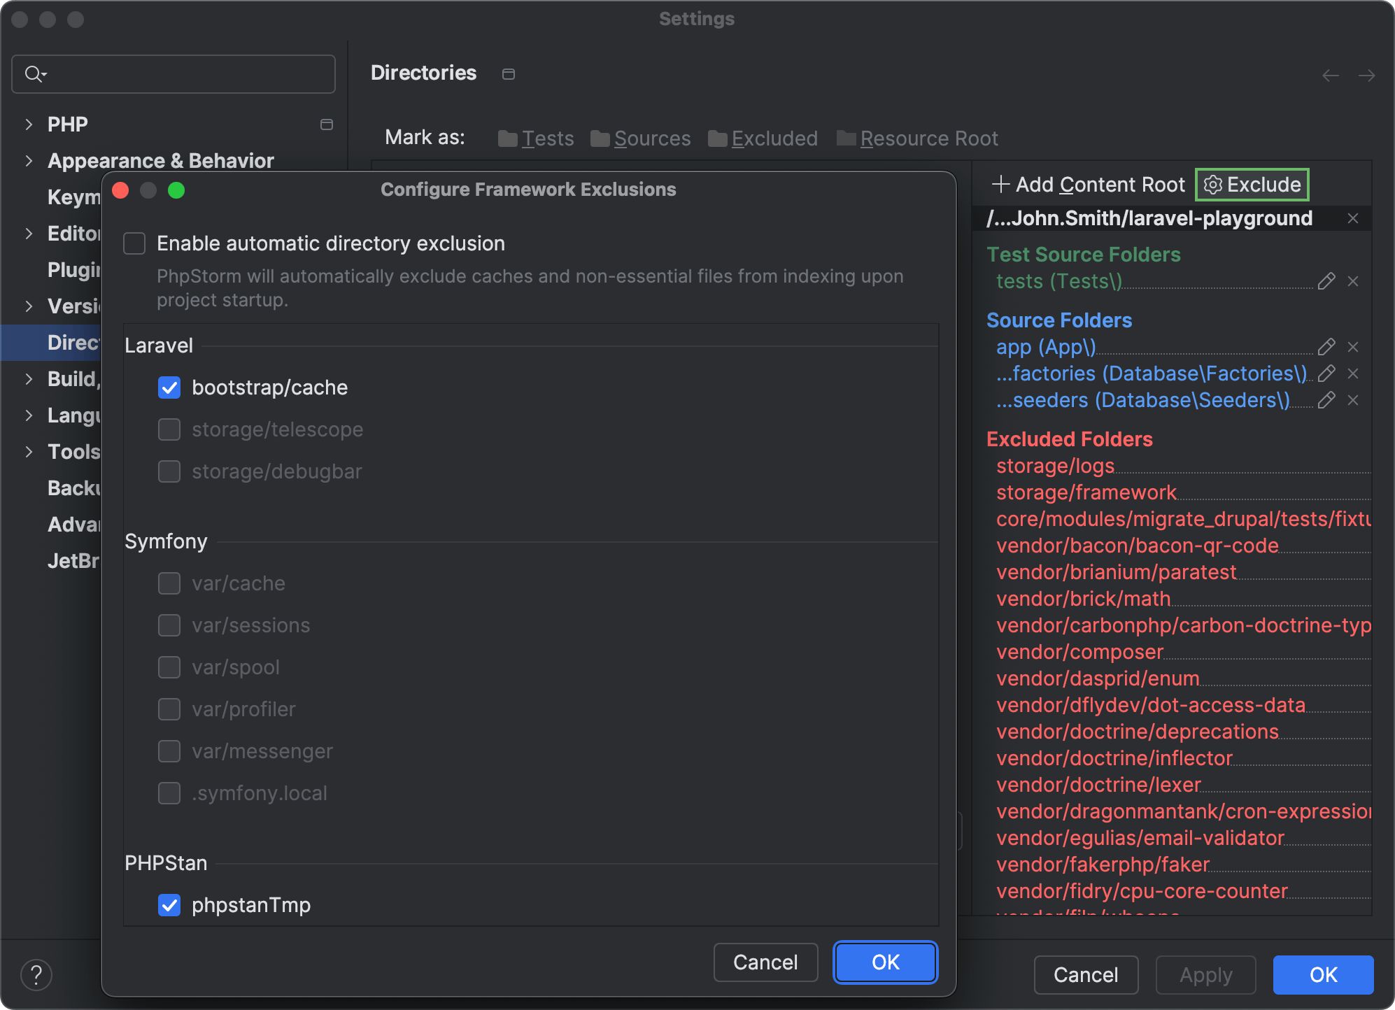Uncheck the bootstrap/cache exclusion
The height and width of the screenshot is (1010, 1395).
point(169,387)
